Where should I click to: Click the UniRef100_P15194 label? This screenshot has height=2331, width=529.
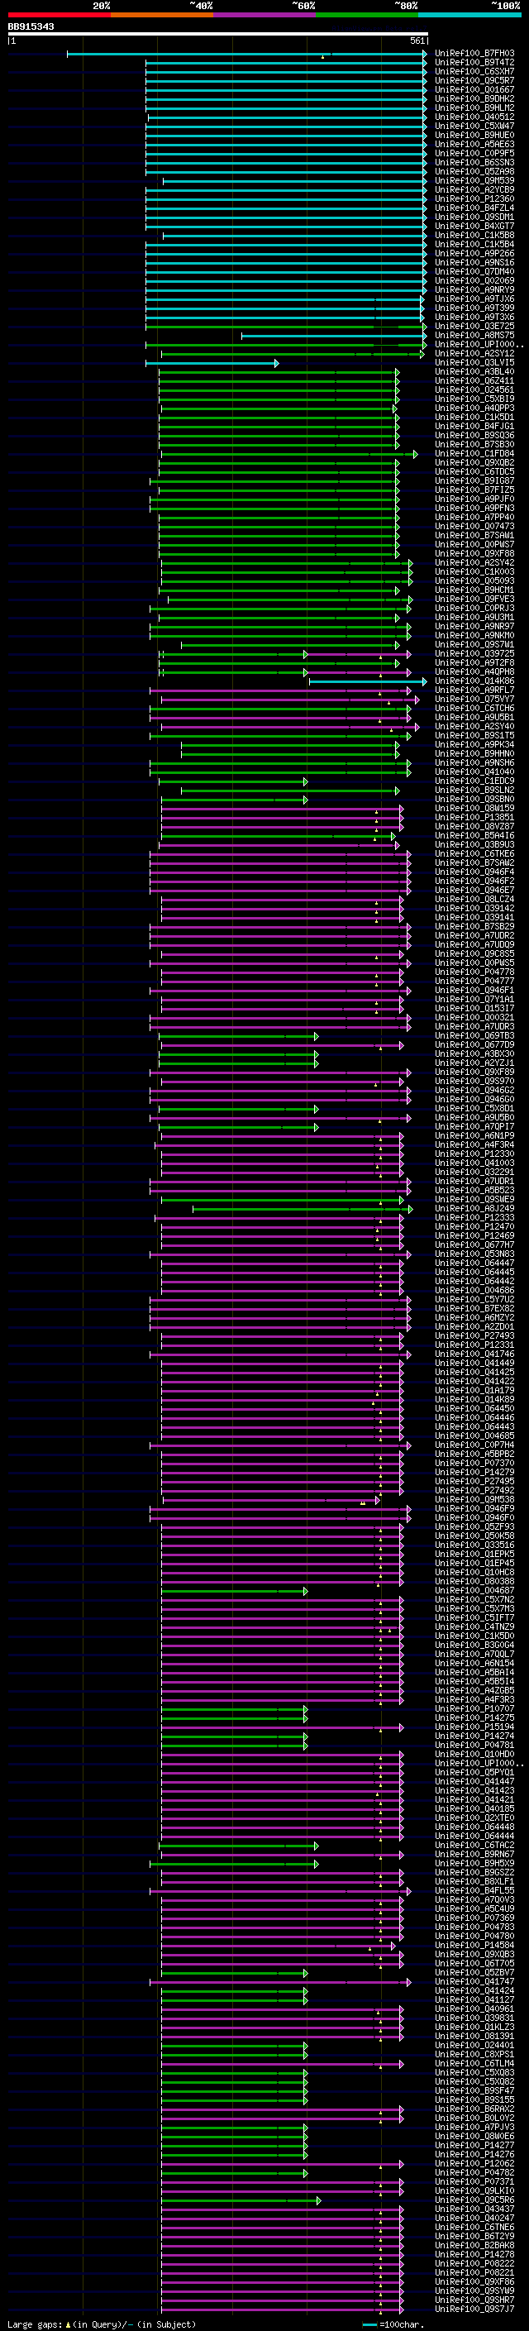pyautogui.click(x=474, y=1727)
